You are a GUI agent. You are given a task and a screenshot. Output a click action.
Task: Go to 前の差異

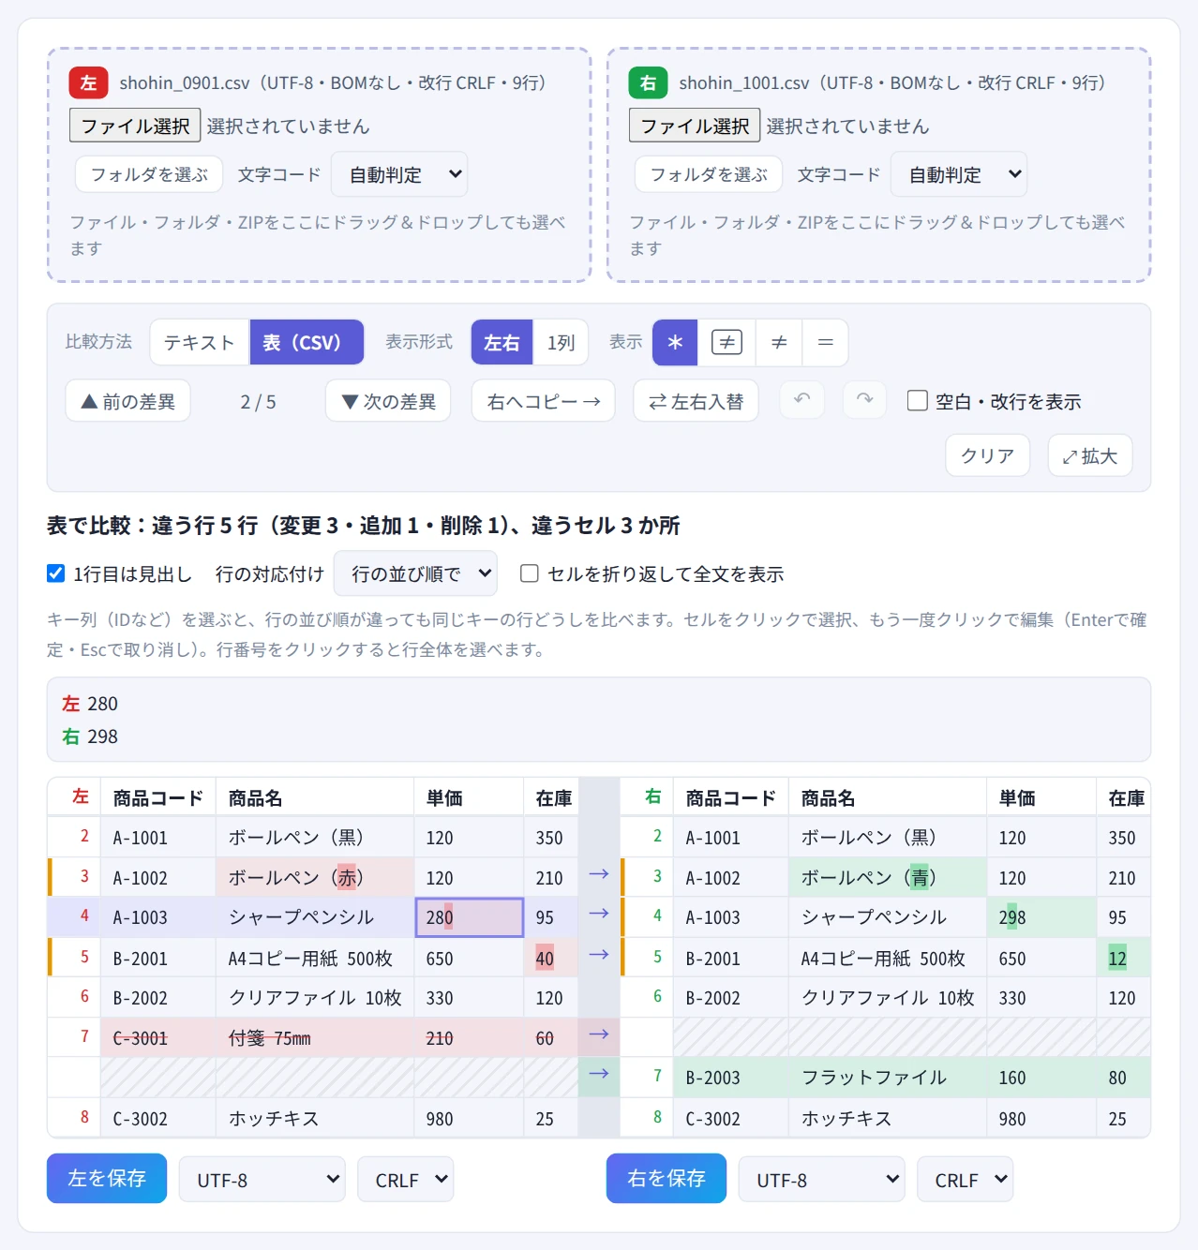[x=128, y=401]
